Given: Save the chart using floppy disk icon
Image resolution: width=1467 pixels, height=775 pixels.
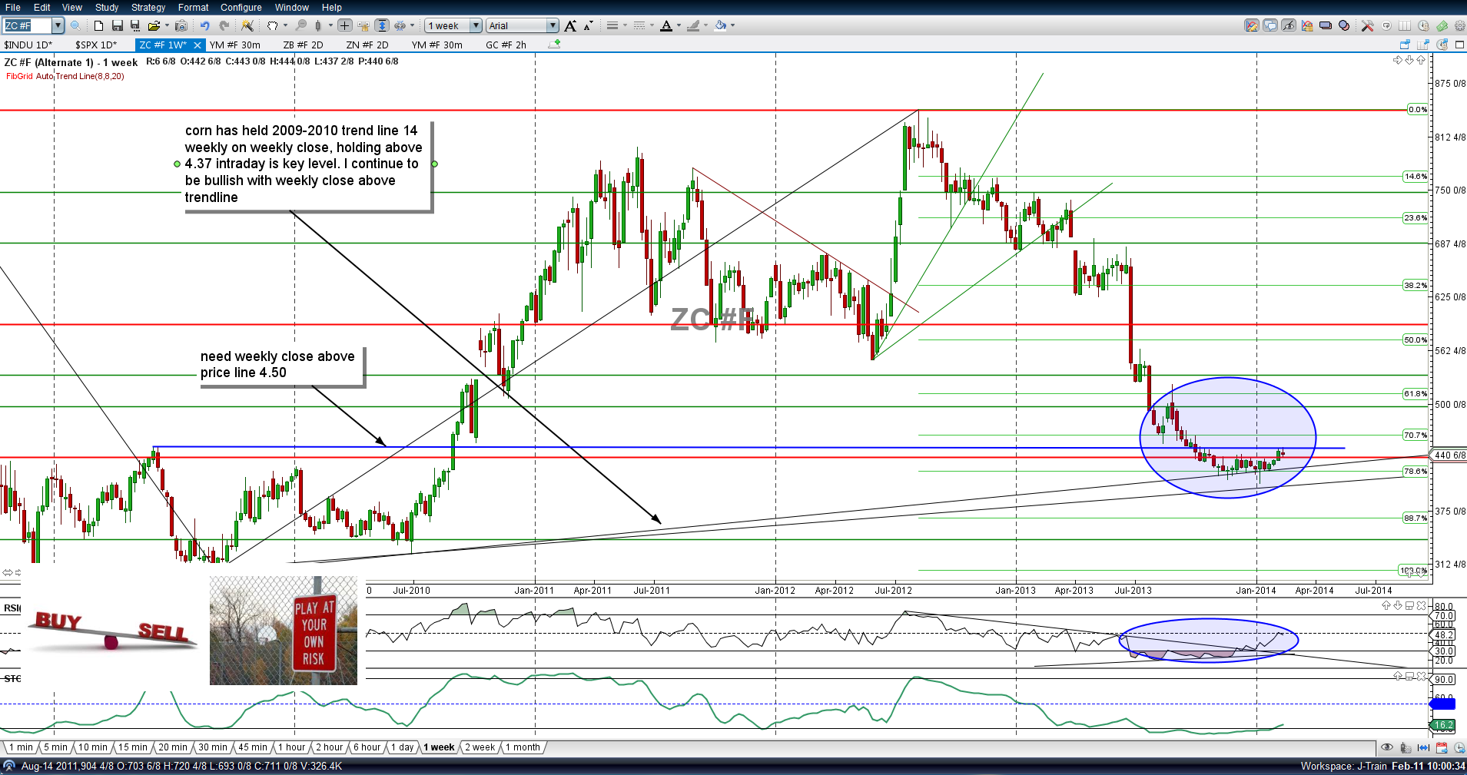Looking at the screenshot, I should point(118,25).
